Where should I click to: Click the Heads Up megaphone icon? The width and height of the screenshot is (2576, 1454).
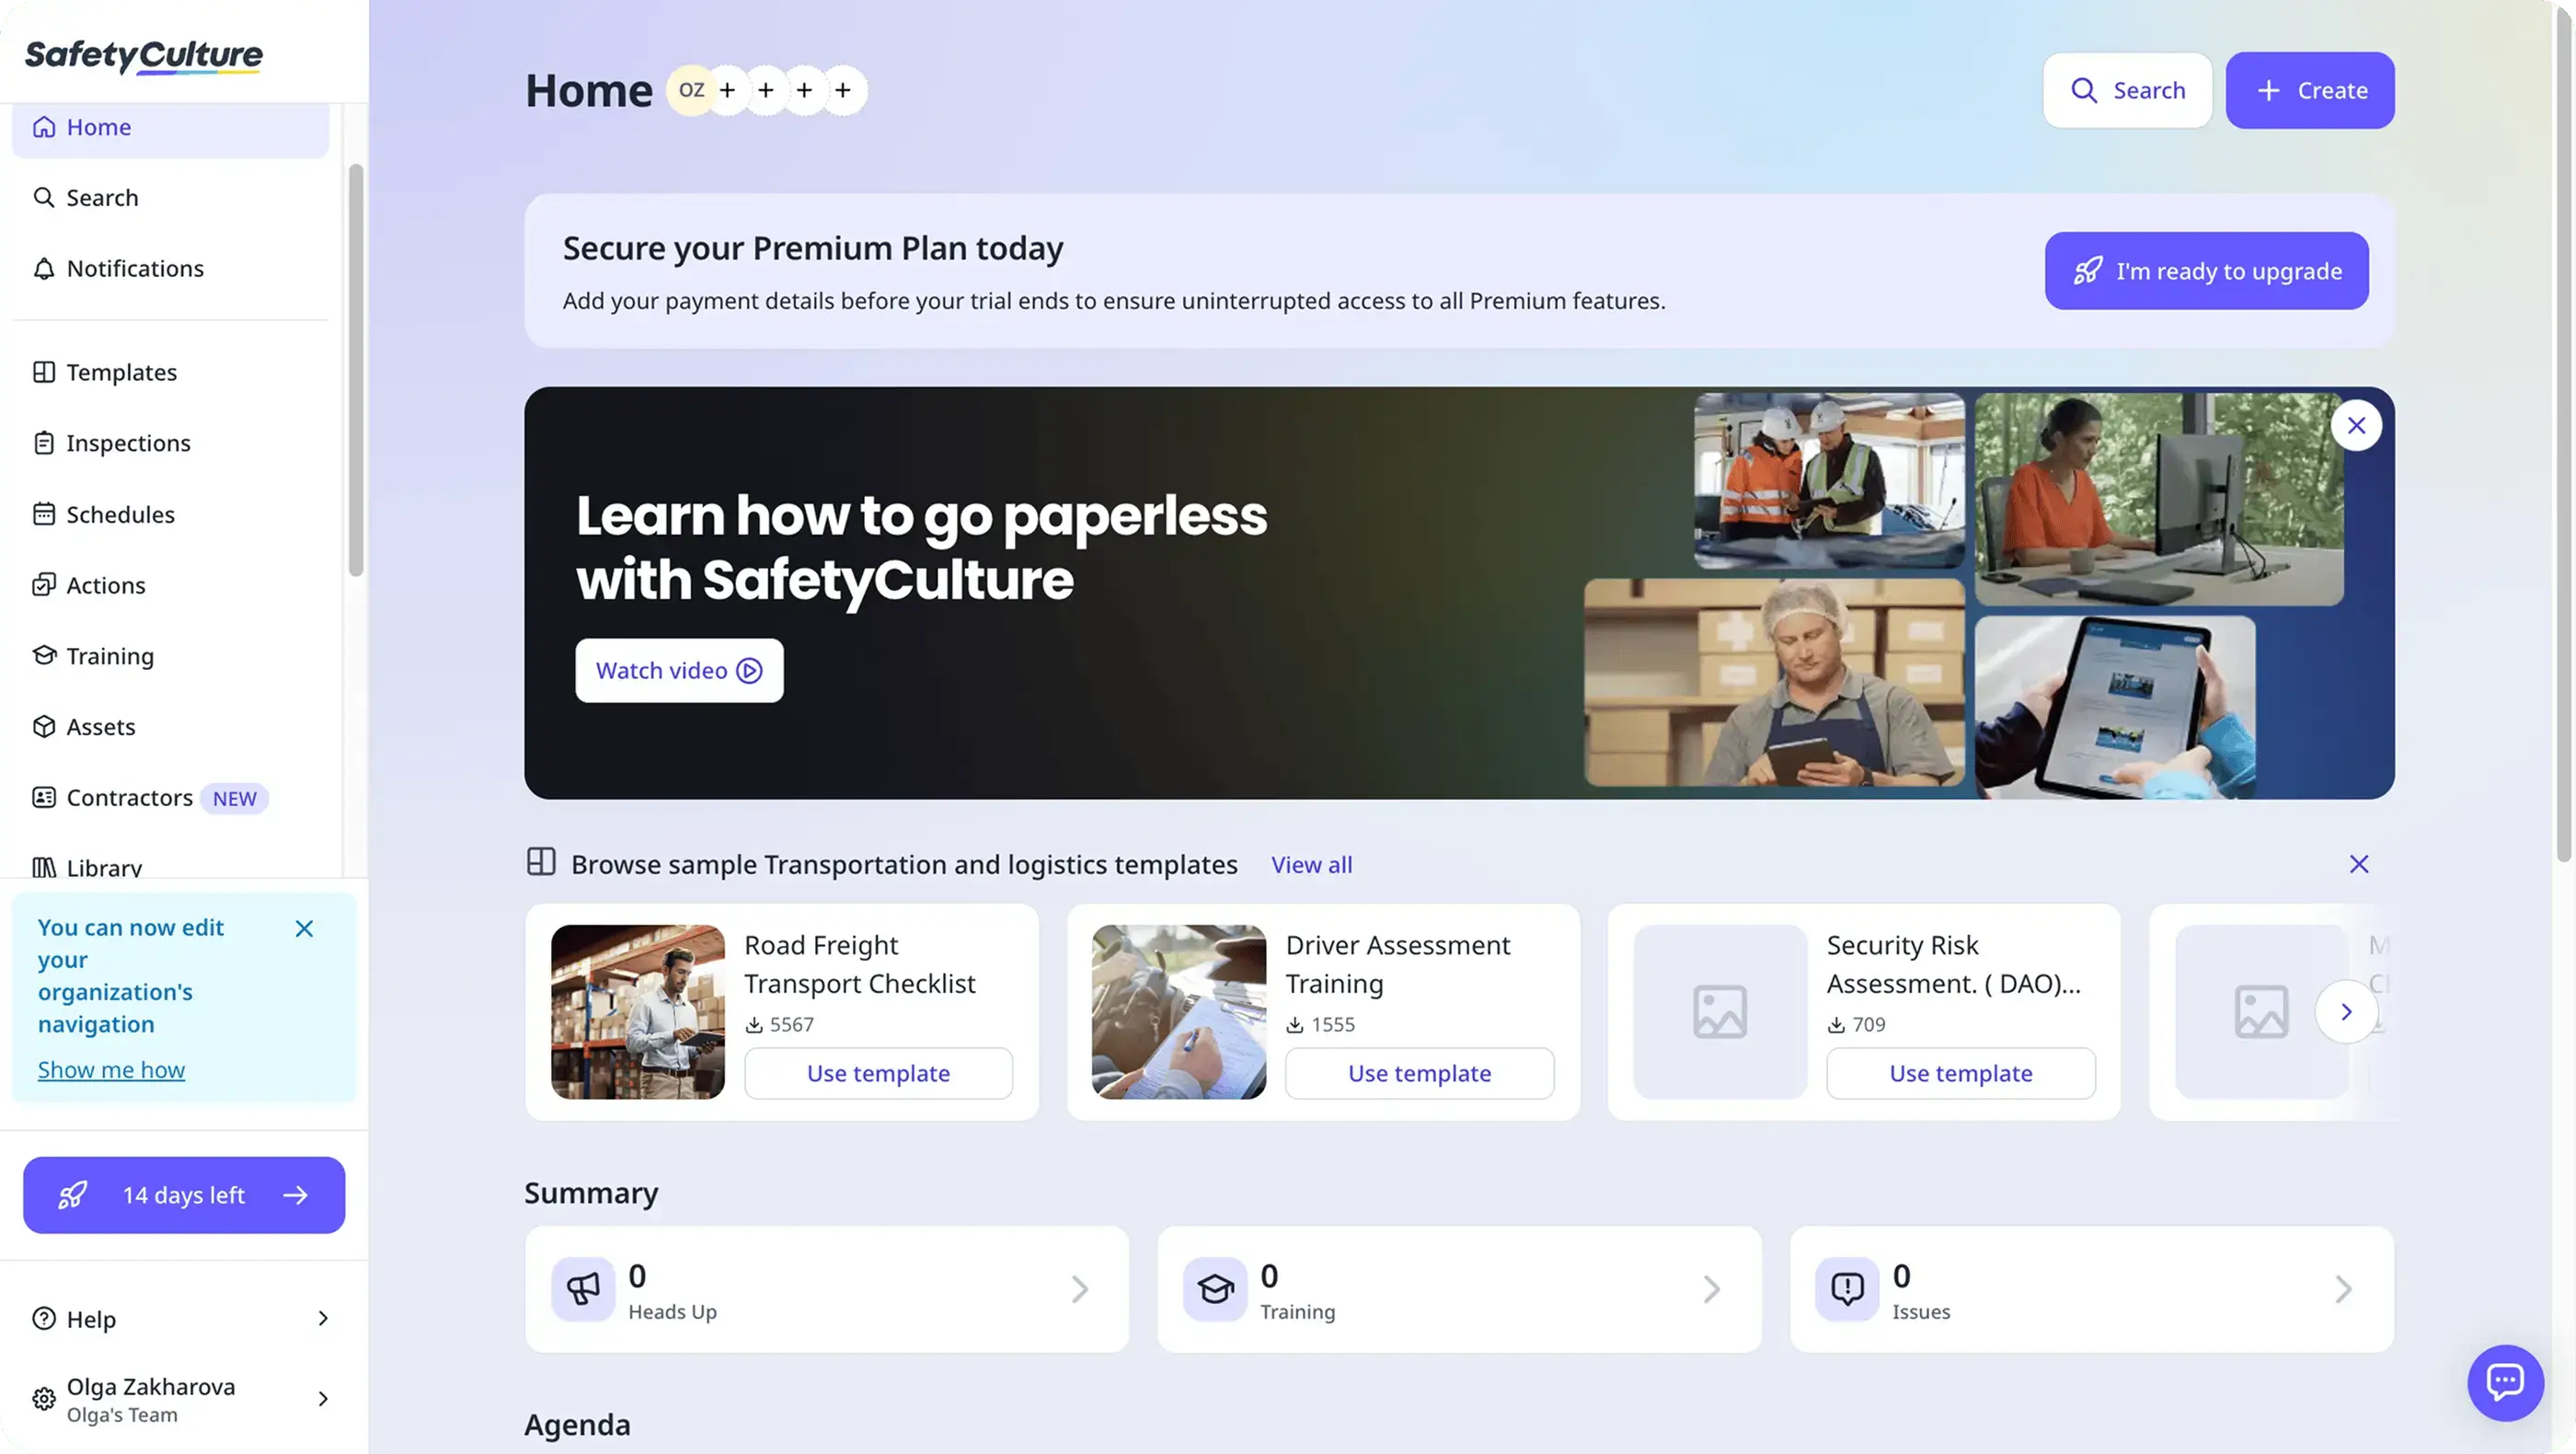tap(582, 1289)
